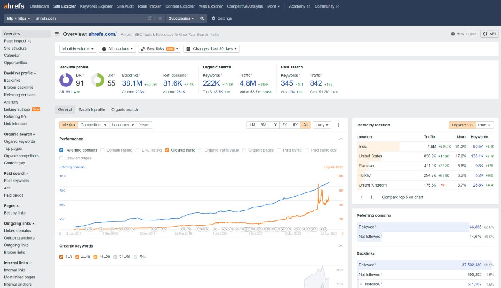Click Compare top 5 on chart
The width and height of the screenshot is (501, 288).
point(402,197)
